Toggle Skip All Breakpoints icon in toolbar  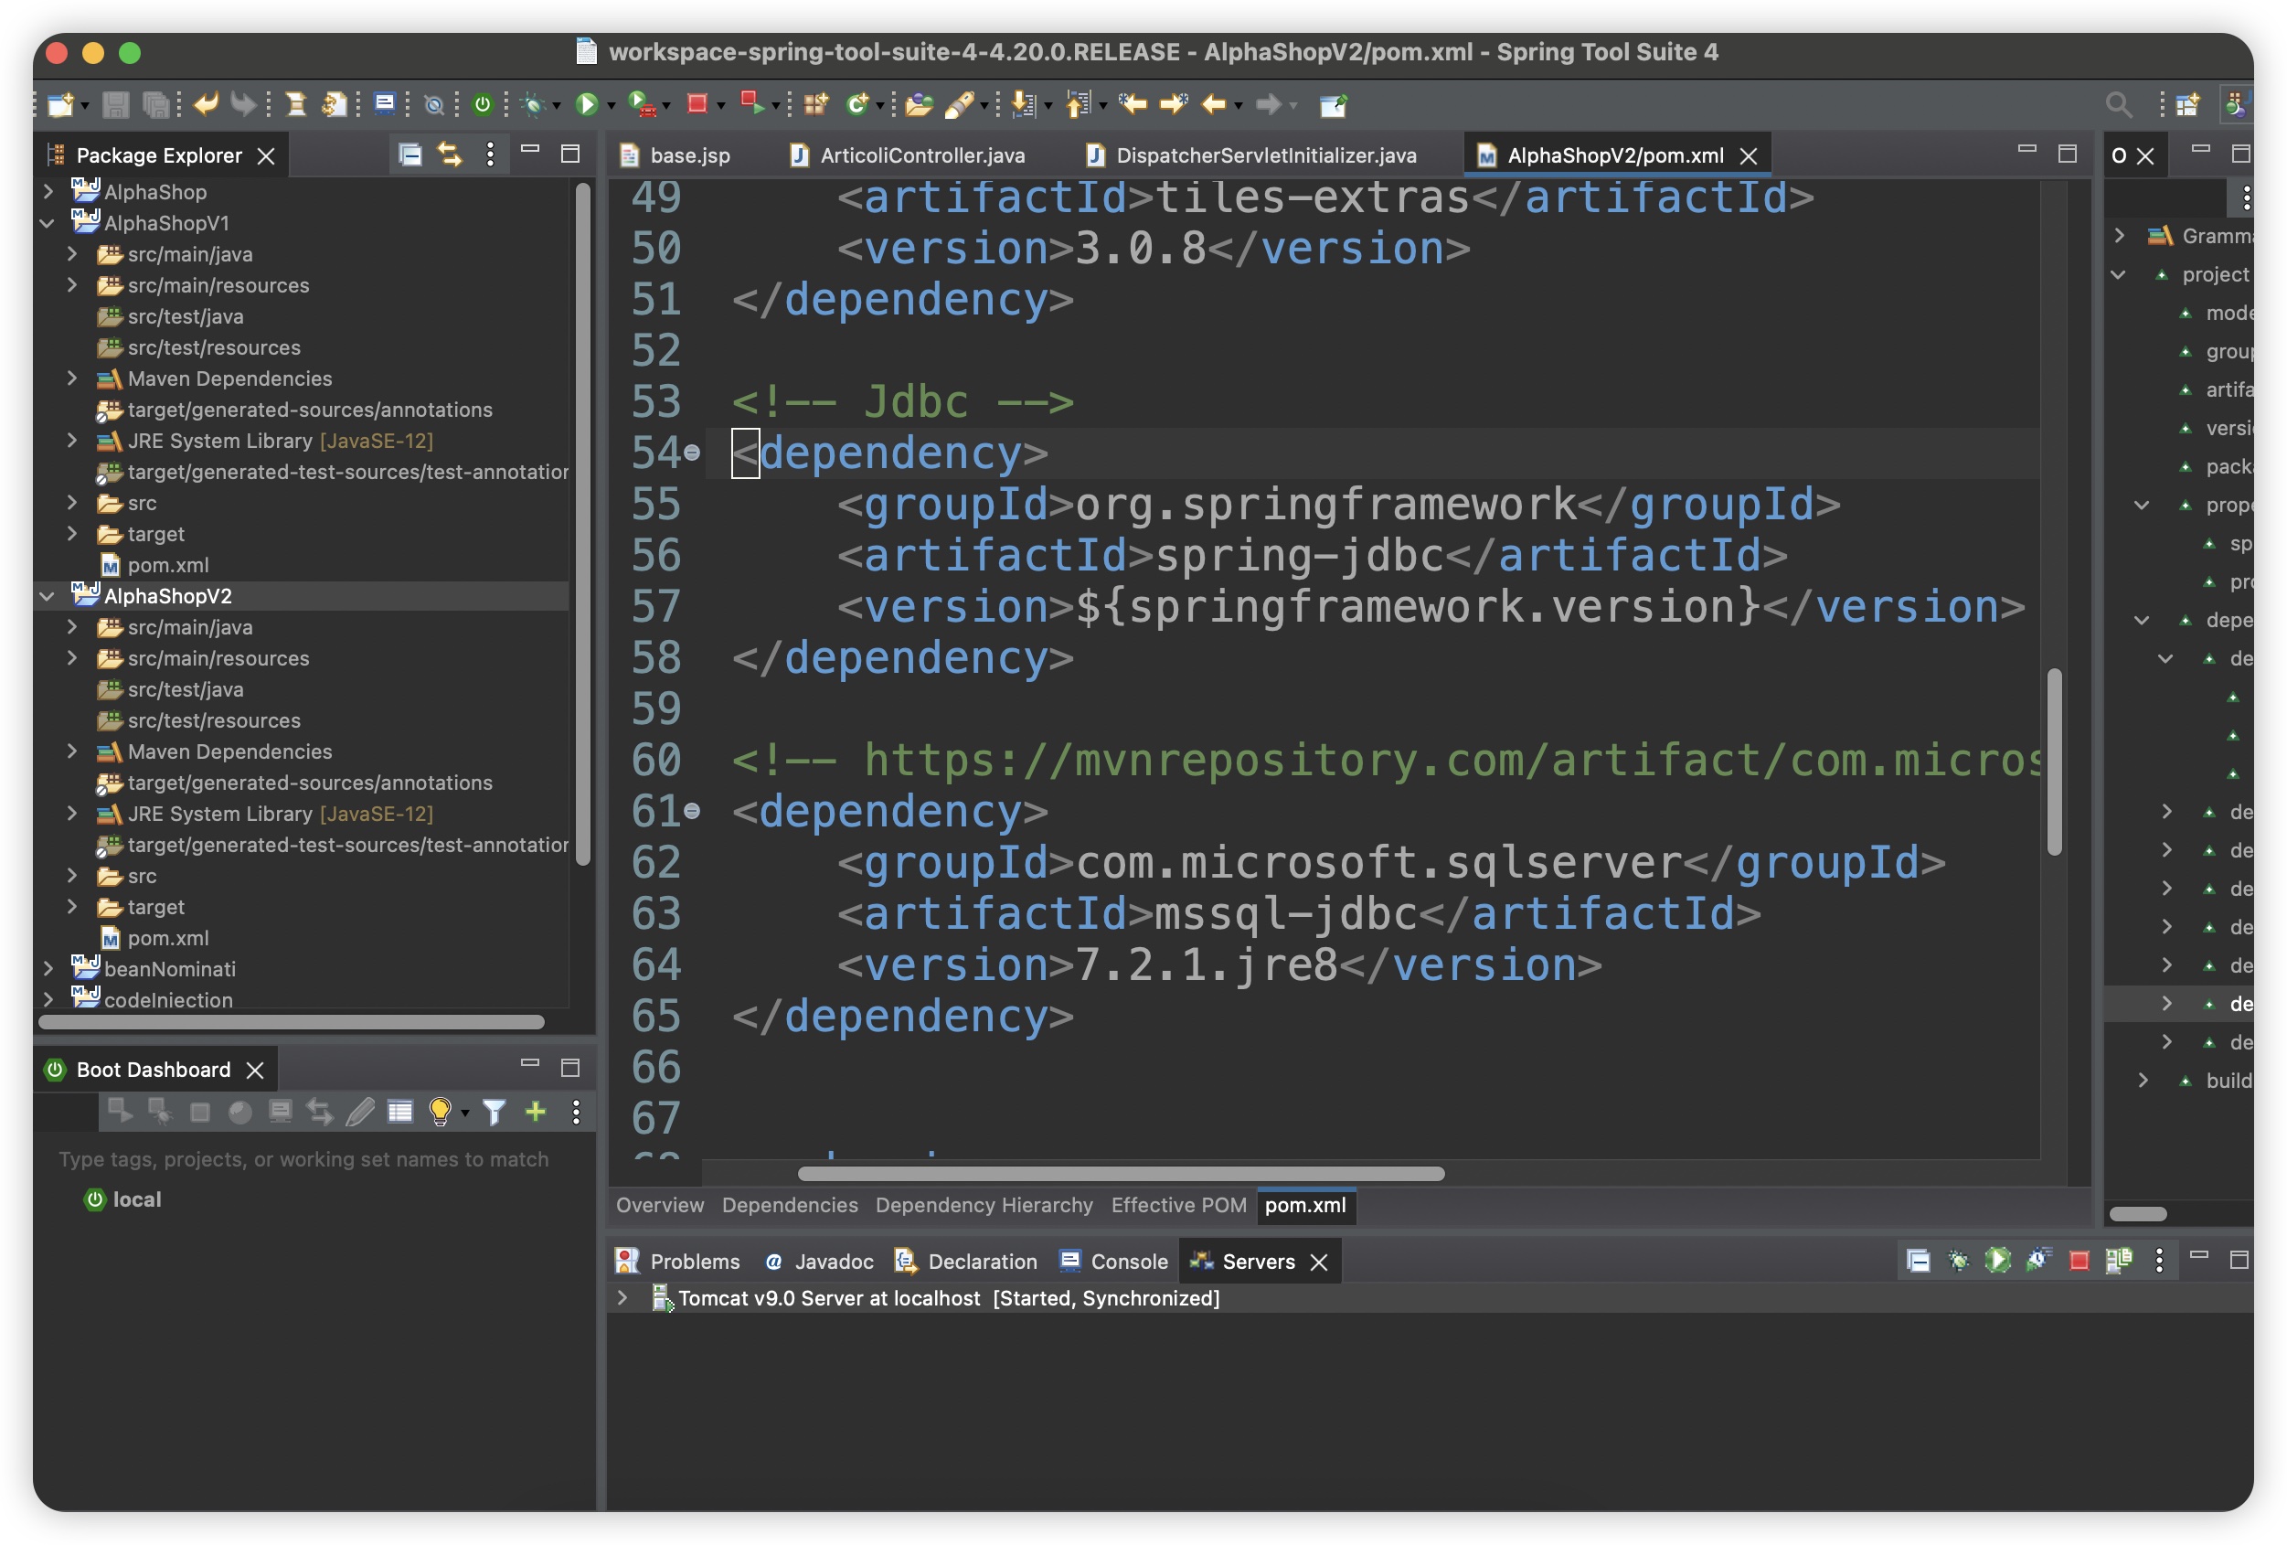point(433,104)
